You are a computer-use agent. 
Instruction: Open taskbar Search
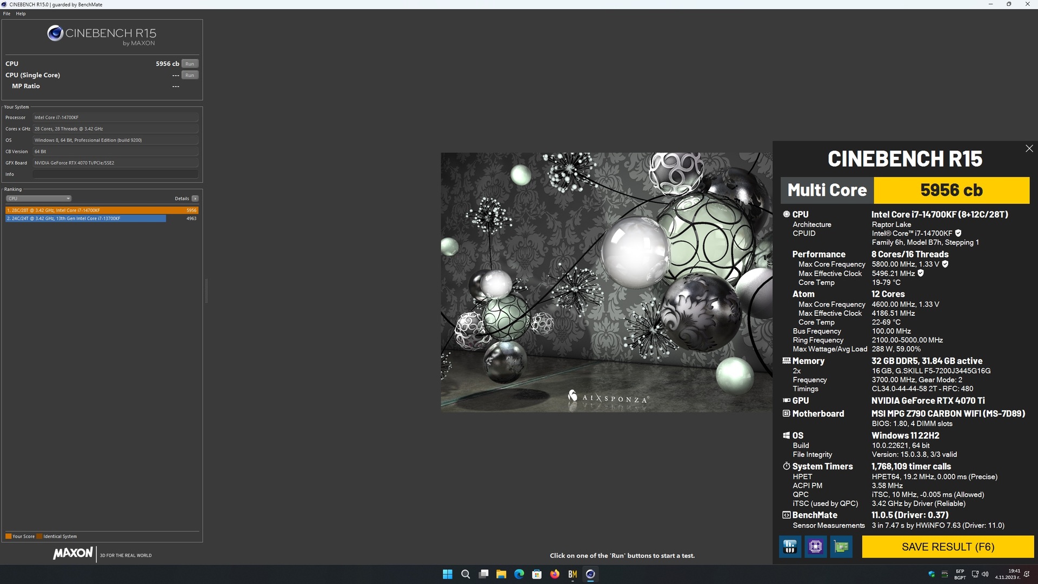point(465,574)
